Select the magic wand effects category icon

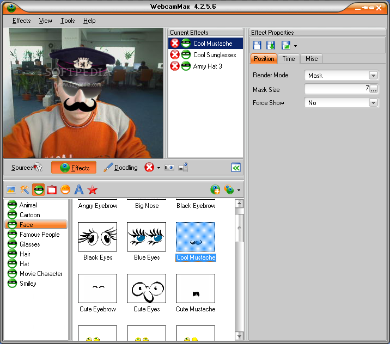(x=25, y=189)
